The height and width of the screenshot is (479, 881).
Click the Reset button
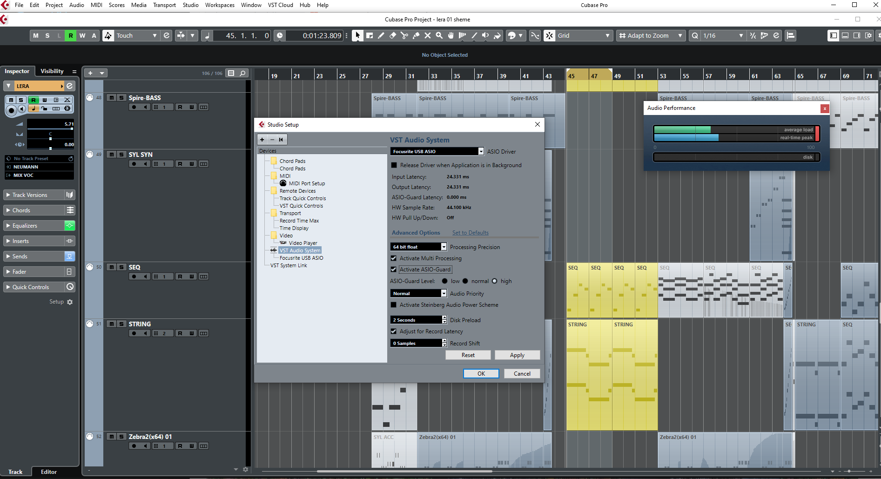click(x=468, y=355)
